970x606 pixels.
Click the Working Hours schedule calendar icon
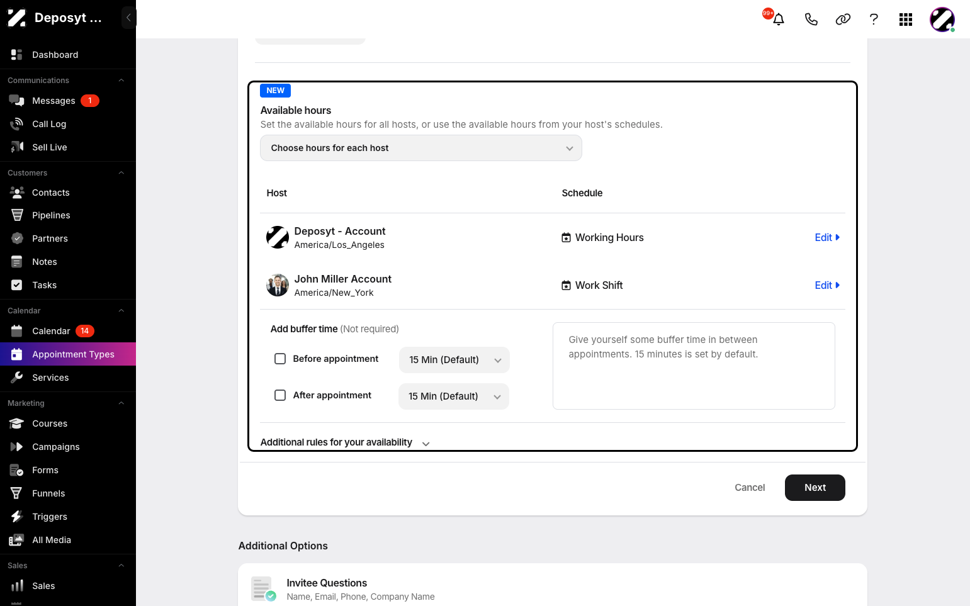tap(567, 238)
